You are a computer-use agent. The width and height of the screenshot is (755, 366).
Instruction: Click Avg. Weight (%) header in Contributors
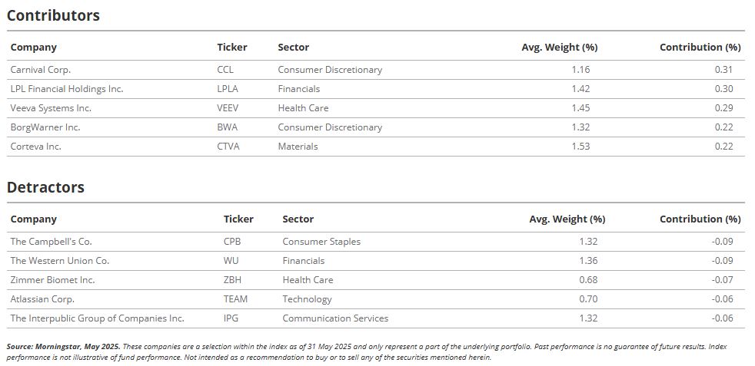pos(560,47)
